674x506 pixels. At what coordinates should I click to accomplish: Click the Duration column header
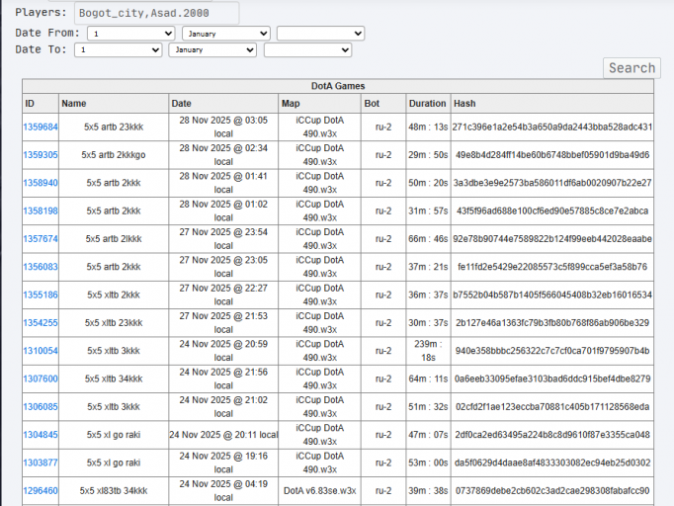click(x=428, y=103)
